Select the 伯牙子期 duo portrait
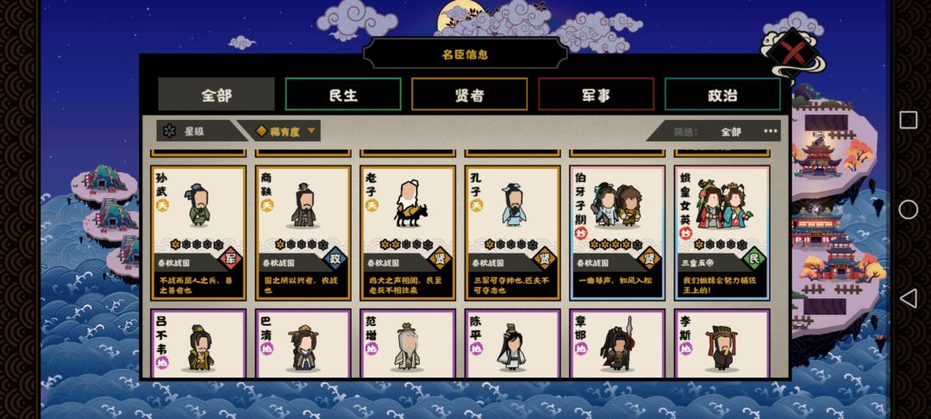 pyautogui.click(x=615, y=205)
